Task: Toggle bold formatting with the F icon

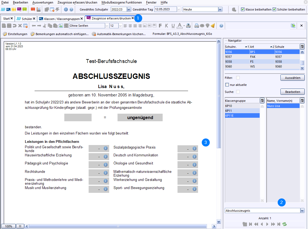Action: click(x=160, y=26)
